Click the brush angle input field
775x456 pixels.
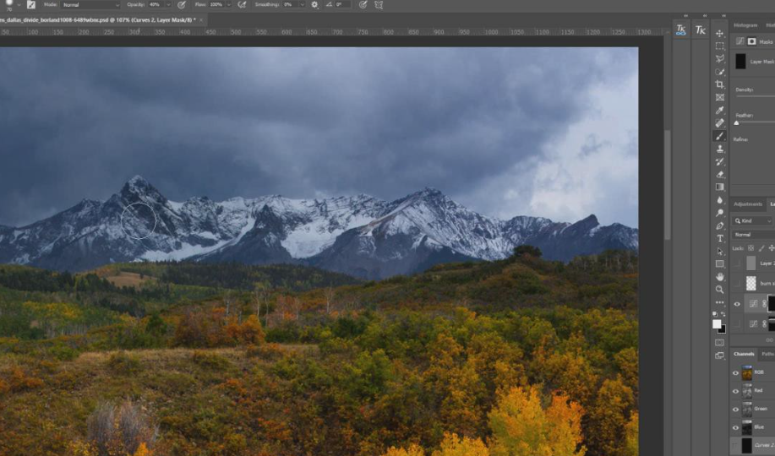343,5
